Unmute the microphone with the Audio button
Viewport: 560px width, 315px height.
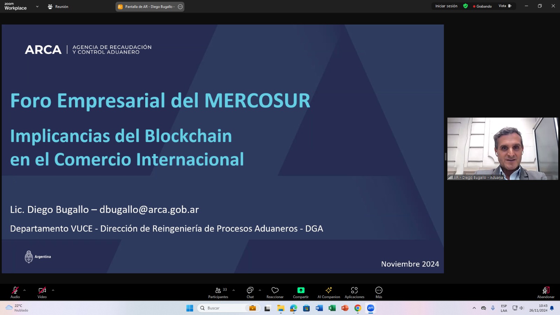click(15, 292)
